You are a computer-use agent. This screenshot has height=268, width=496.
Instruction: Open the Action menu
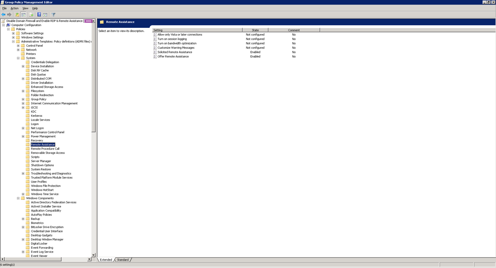click(15, 8)
